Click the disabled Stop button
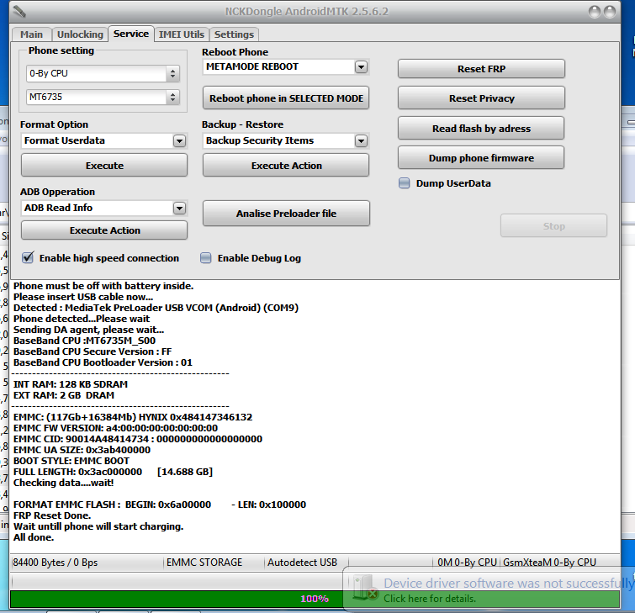This screenshot has height=613, width=635. 553,226
